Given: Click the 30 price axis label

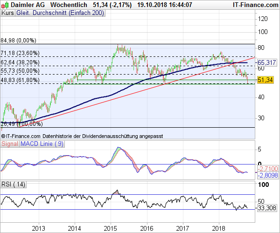Looking at the screenshot, I should 261,118.
